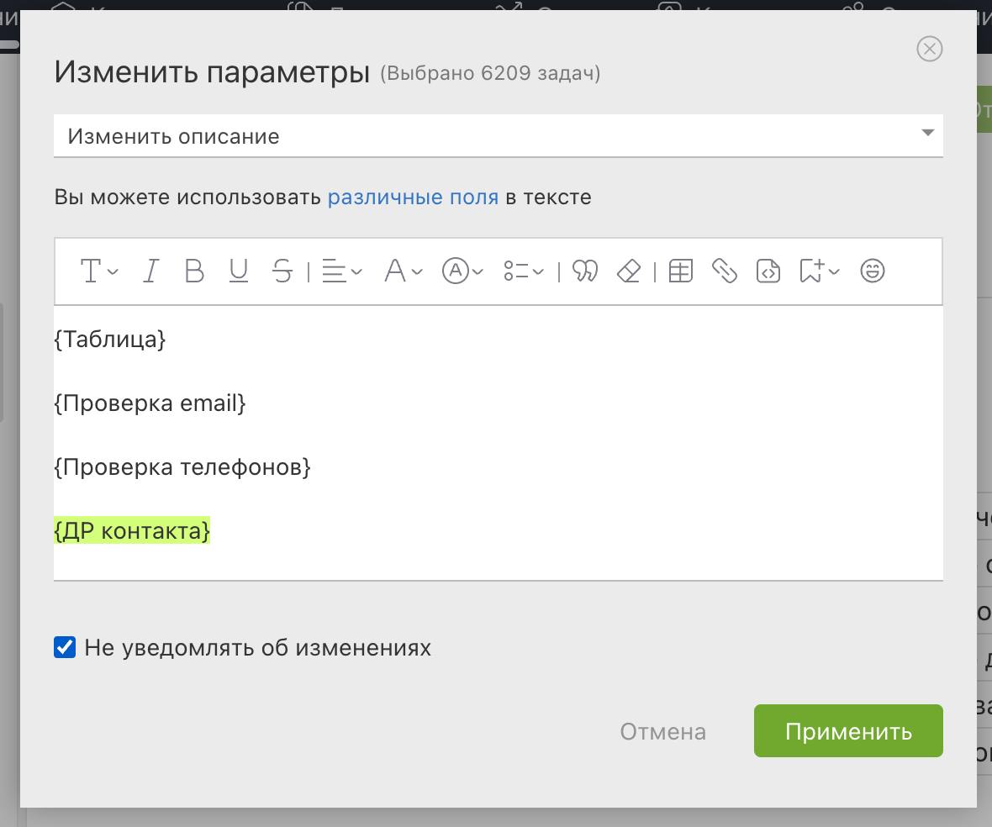
Task: Click the green 'Применить' button
Action: click(847, 731)
